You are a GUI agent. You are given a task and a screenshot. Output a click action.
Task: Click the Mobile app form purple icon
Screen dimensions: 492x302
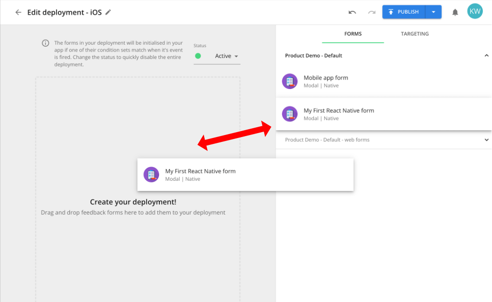(x=290, y=81)
